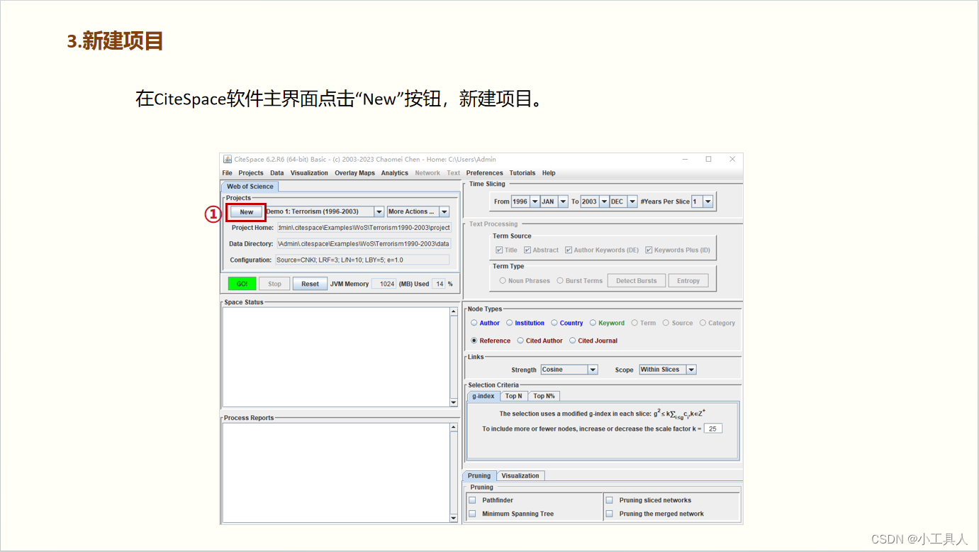The width and height of the screenshot is (979, 552).
Task: Click the Process Reports scrollbar down arrow
Action: 454,518
